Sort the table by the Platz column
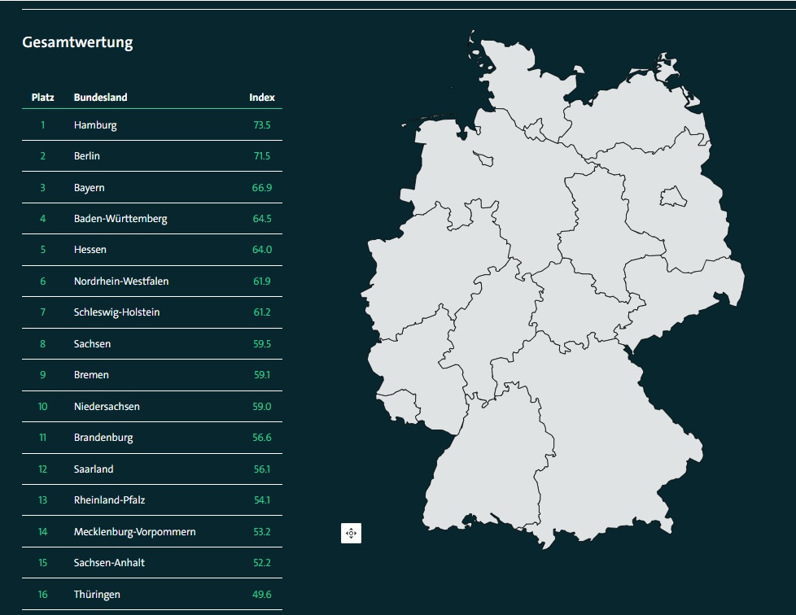This screenshot has width=796, height=615. point(42,97)
